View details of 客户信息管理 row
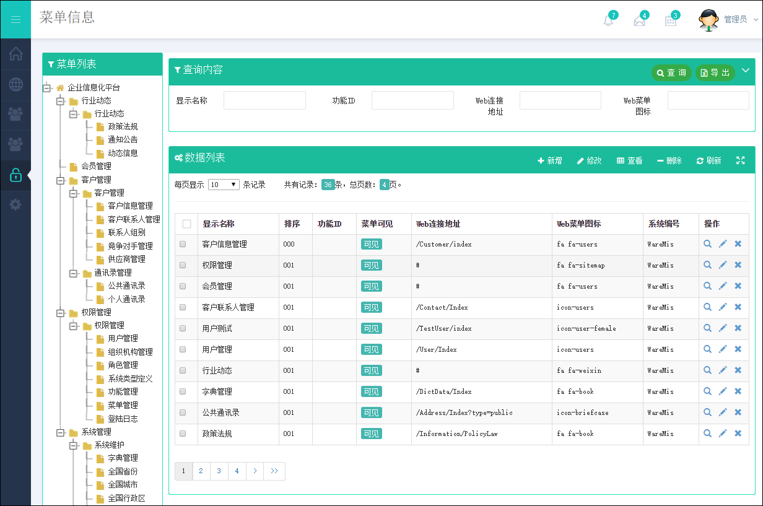 (x=707, y=244)
